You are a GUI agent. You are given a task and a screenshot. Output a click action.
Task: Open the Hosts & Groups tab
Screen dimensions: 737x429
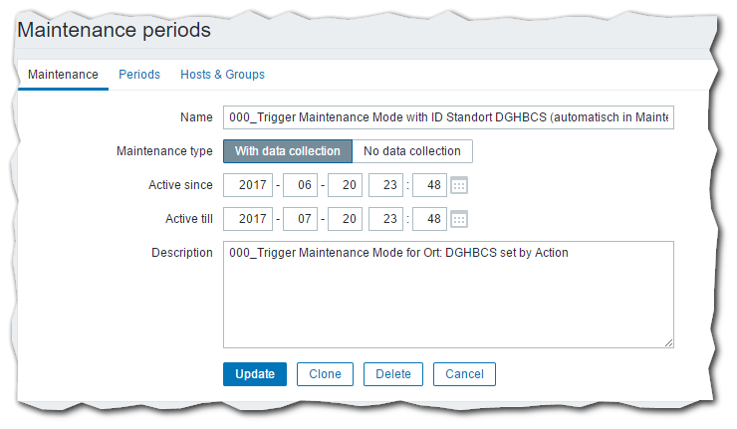[x=222, y=75]
